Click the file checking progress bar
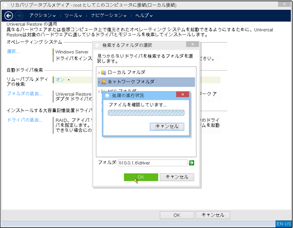This screenshot has height=228, width=293. click(146, 113)
